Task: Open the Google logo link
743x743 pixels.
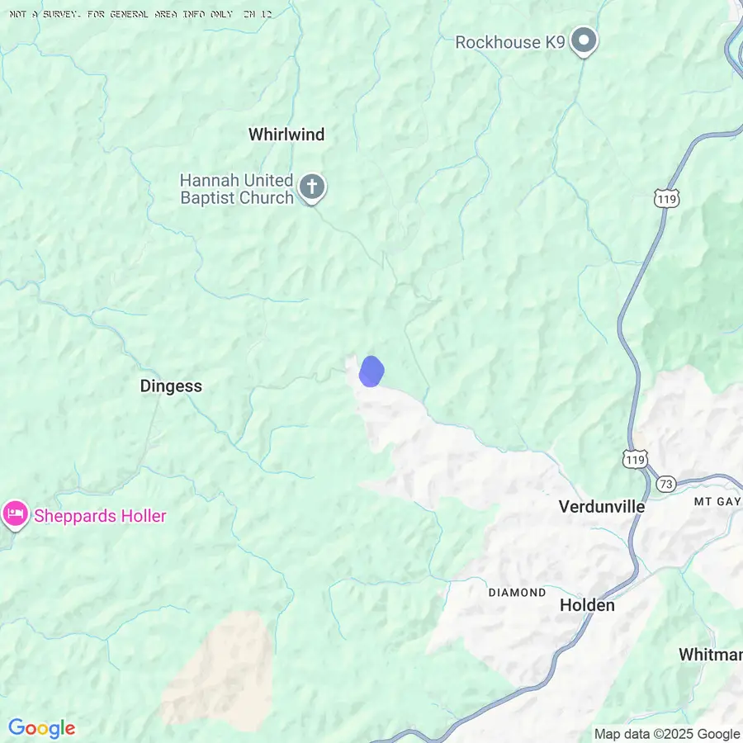Action: pos(42,728)
